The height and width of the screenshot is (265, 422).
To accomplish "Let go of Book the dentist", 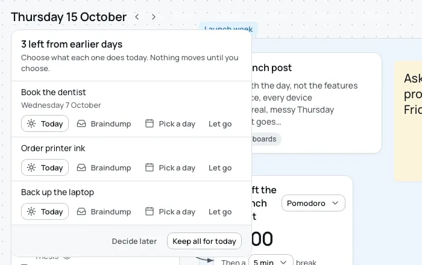I will click(x=220, y=124).
